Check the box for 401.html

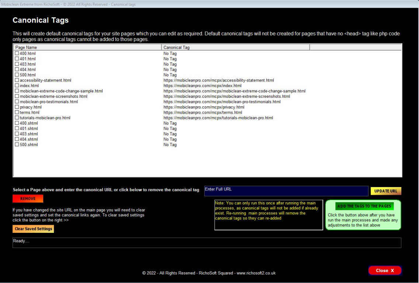17,59
